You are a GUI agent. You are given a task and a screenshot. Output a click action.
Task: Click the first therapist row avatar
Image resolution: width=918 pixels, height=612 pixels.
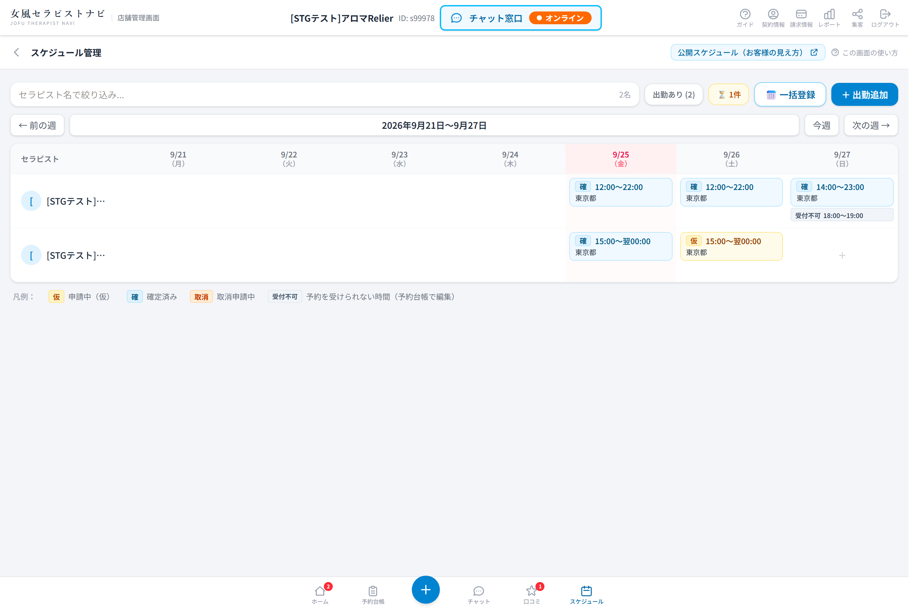click(x=31, y=203)
